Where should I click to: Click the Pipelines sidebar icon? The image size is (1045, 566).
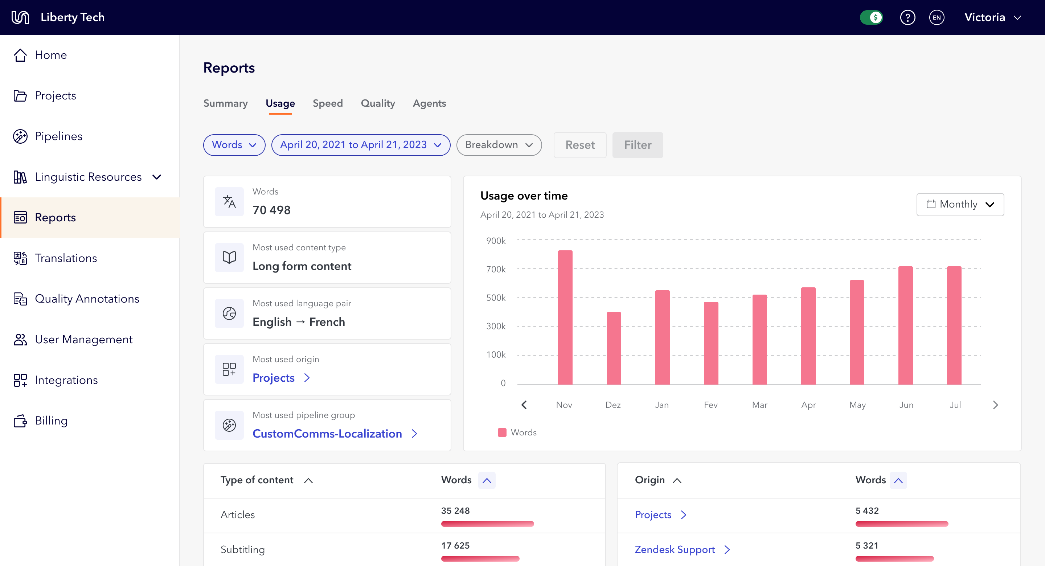tap(20, 136)
